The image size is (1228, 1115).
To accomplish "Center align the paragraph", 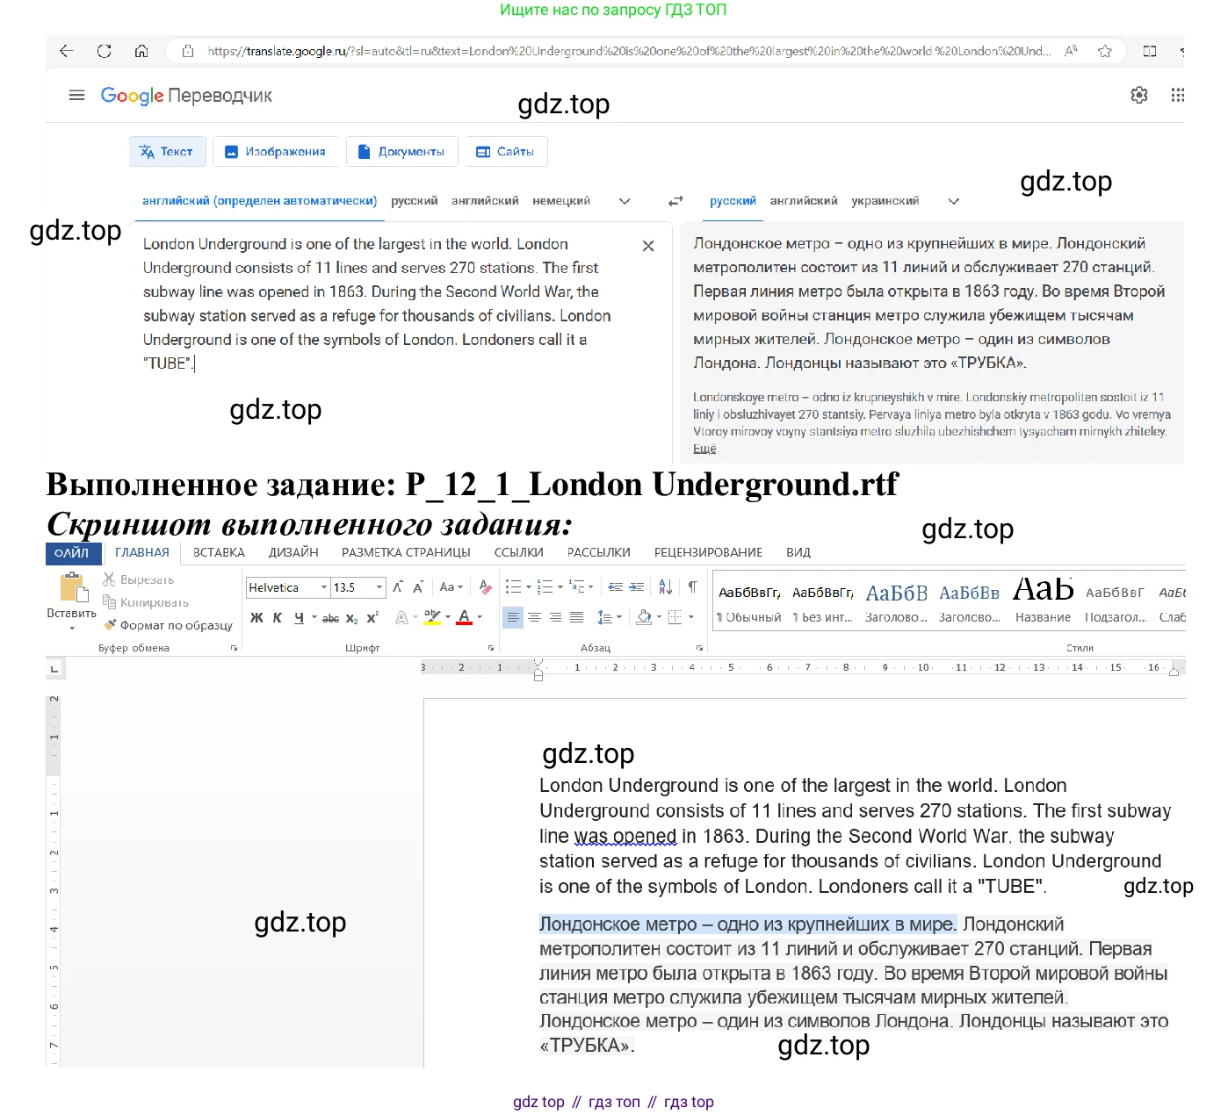I will (x=534, y=618).
